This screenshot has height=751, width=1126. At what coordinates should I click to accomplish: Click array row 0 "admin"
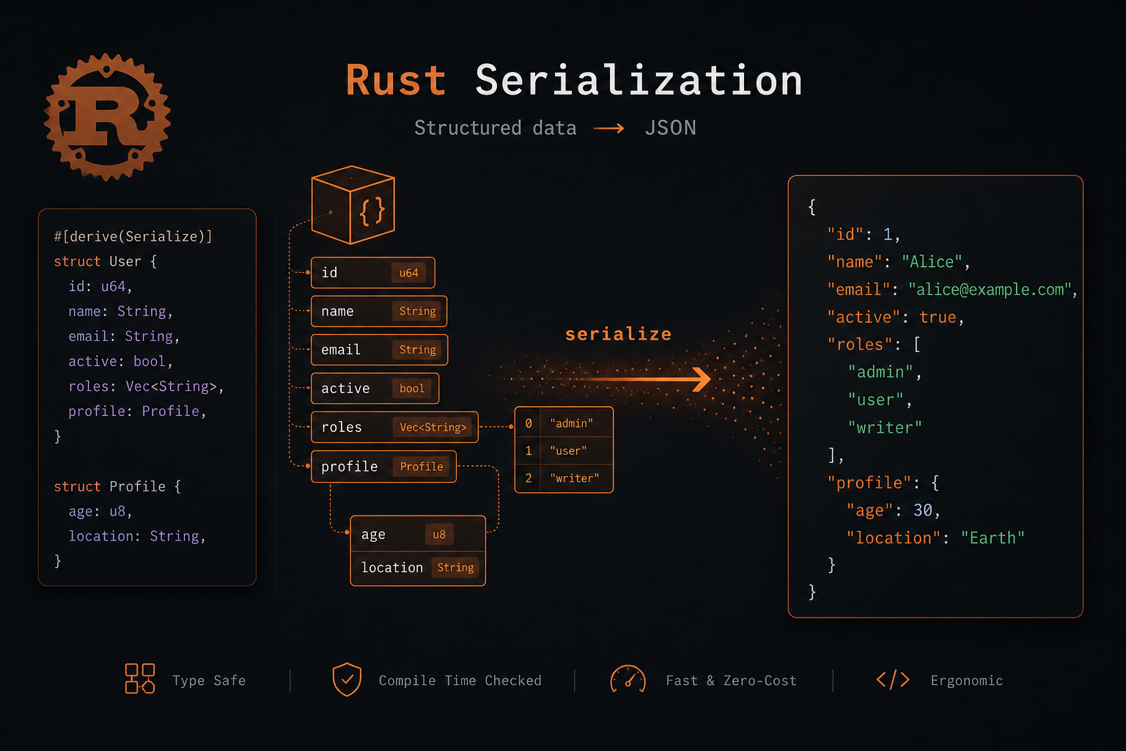564,423
